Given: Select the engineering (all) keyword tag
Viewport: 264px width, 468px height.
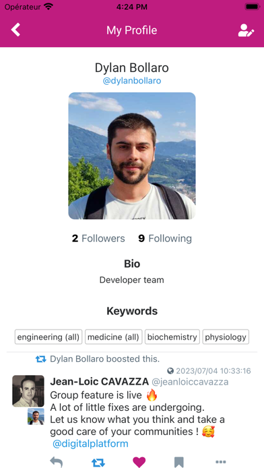Looking at the screenshot, I should (48, 337).
